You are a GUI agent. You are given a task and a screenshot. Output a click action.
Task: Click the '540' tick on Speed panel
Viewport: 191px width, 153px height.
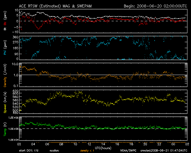pos(16,104)
